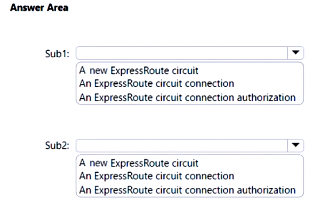This screenshot has height=223, width=329.
Task: Pick Sub2's 'ExpressRoute circuit connection authorization' option
Action: [x=187, y=190]
